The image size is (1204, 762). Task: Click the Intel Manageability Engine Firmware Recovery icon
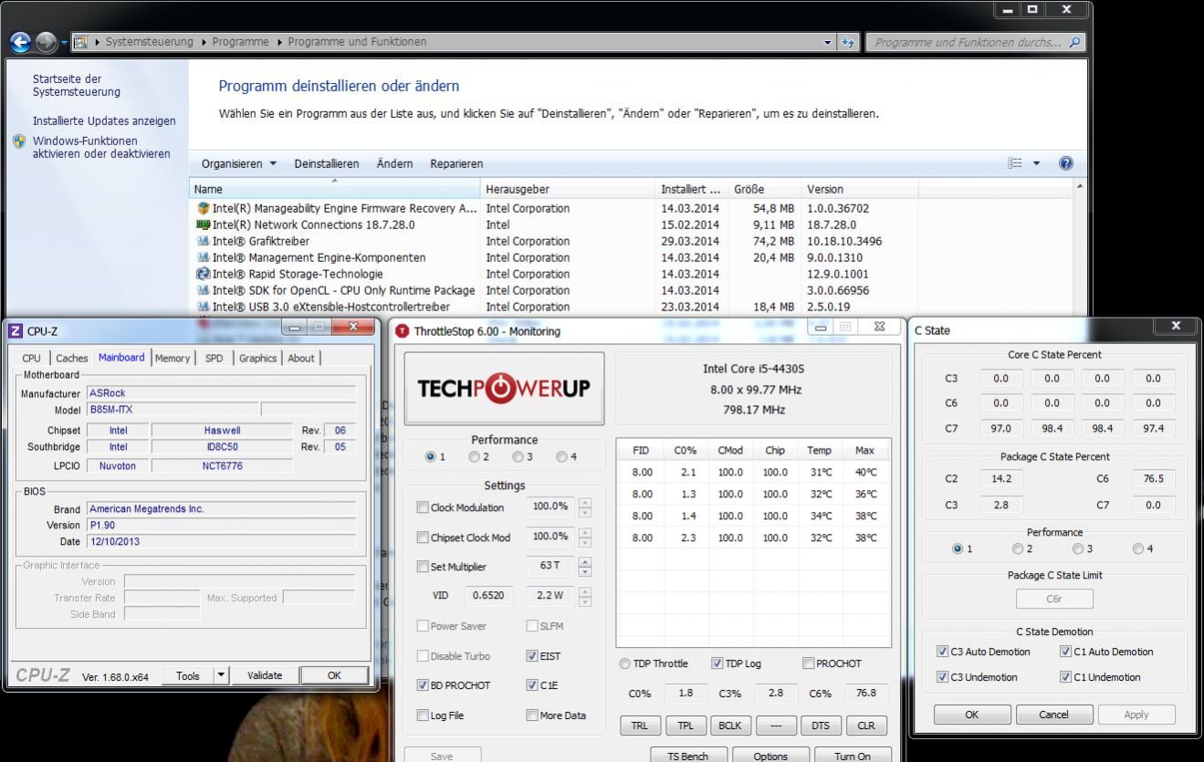(x=203, y=208)
